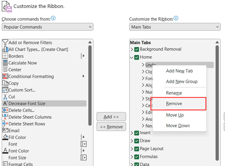Toggle the Insert tab checkbox
This screenshot has height=166, width=225.
pos(137,133)
